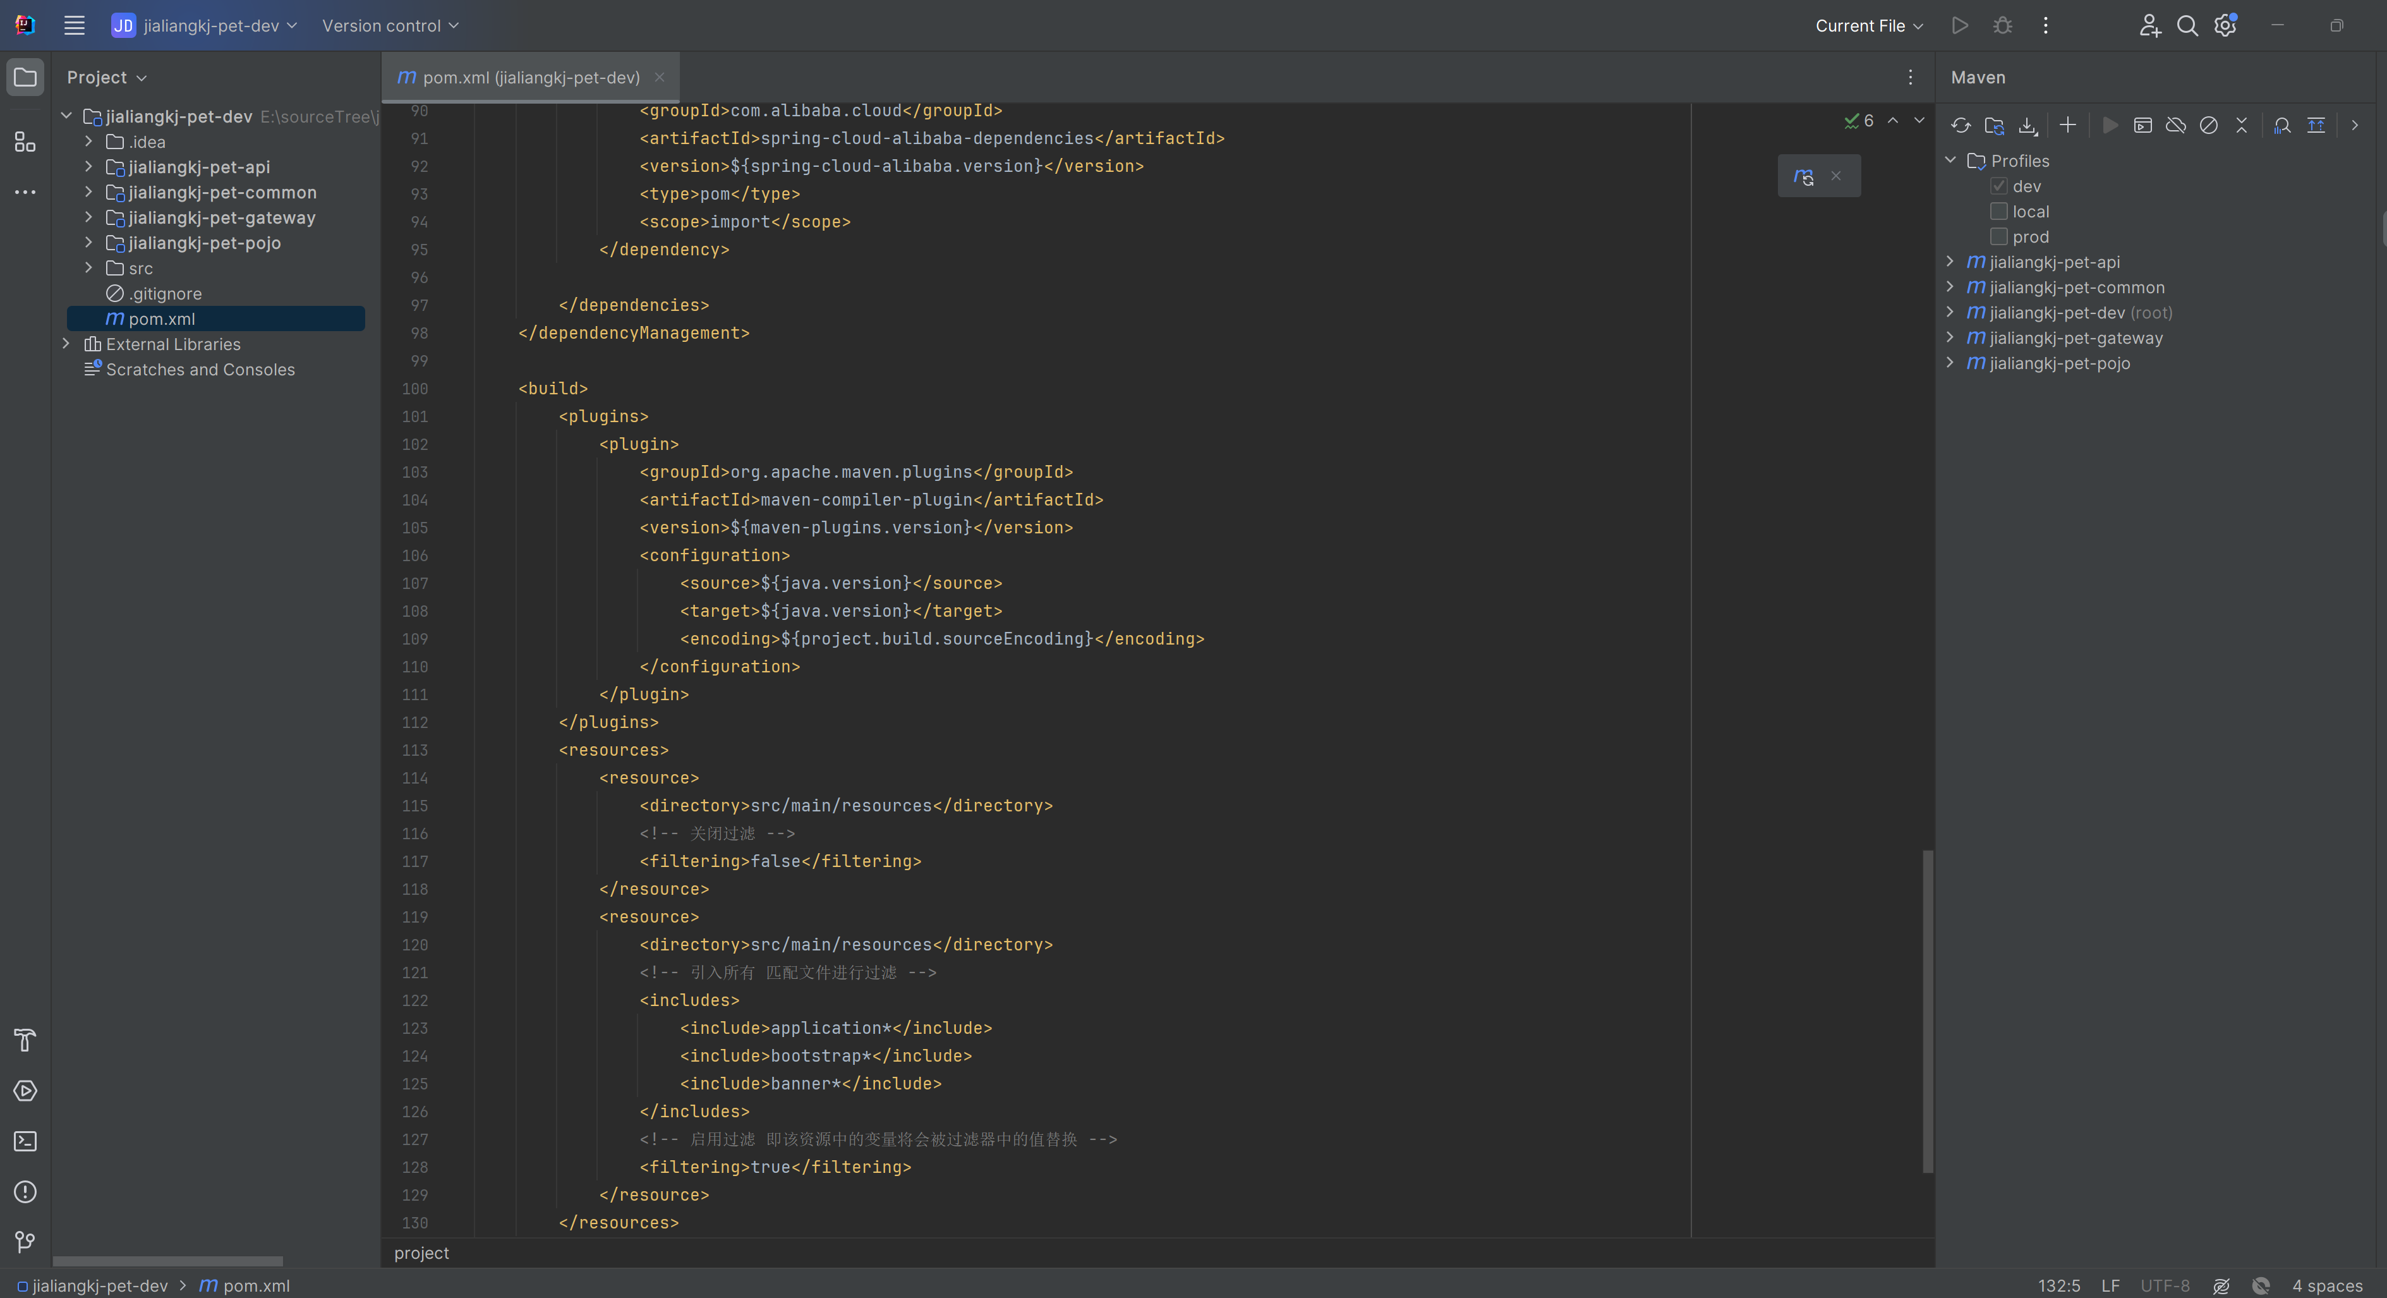Open inspections widget showing 6 typos
Image resolution: width=2387 pixels, height=1298 pixels.
pos(1859,121)
